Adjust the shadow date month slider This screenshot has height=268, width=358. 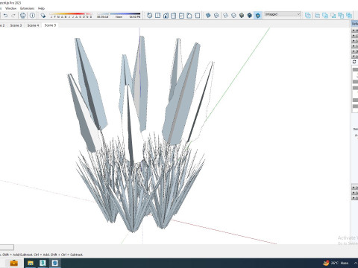pos(71,15)
